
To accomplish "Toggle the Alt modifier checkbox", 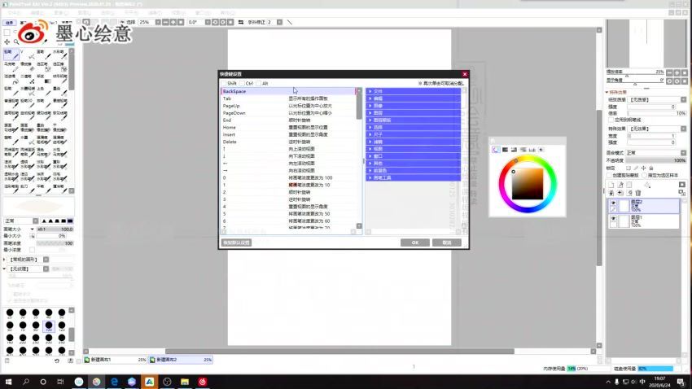I will [x=258, y=83].
